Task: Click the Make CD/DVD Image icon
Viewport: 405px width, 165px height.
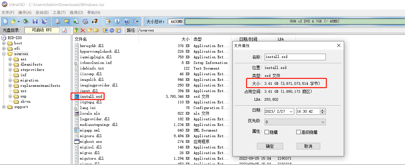Action: tap(58, 22)
